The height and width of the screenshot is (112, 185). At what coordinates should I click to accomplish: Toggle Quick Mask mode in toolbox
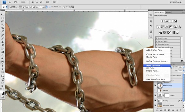tap(2, 97)
